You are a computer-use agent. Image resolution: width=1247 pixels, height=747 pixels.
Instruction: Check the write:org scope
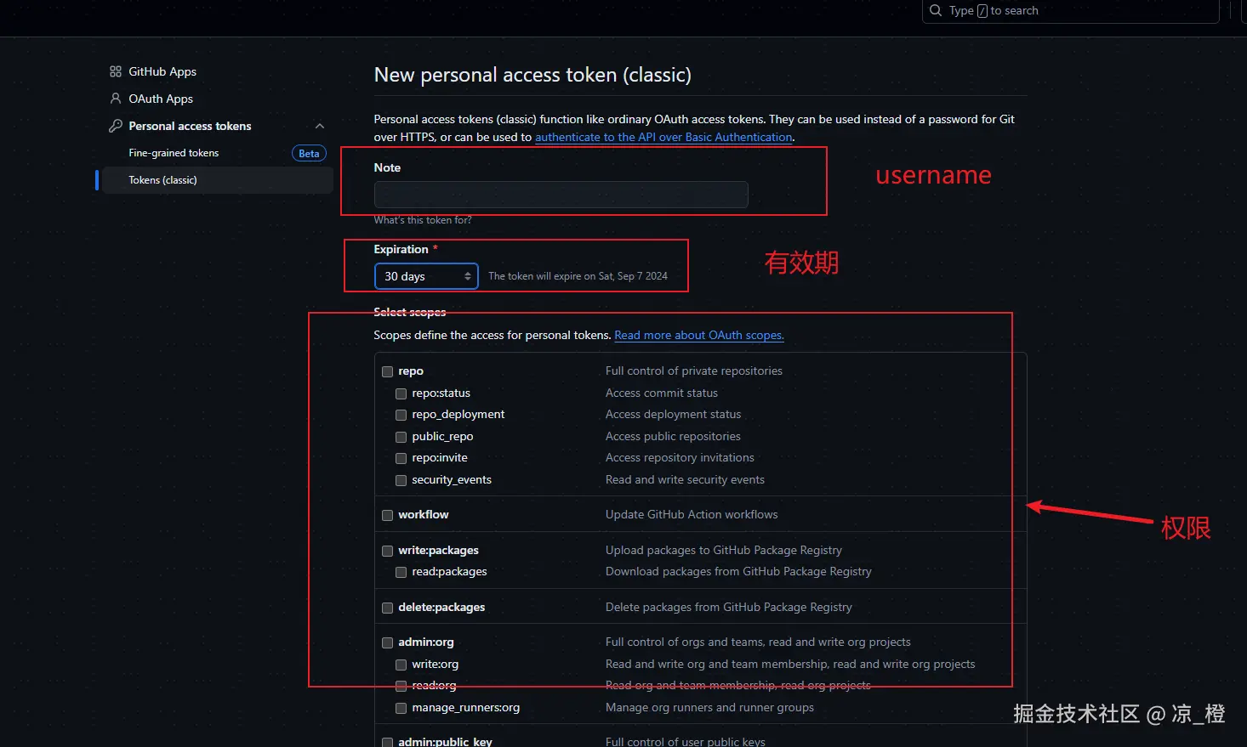pyautogui.click(x=401, y=665)
